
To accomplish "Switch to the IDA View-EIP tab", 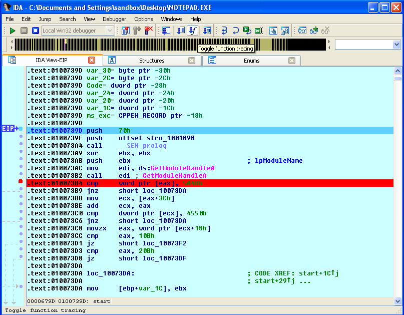I will coord(51,60).
